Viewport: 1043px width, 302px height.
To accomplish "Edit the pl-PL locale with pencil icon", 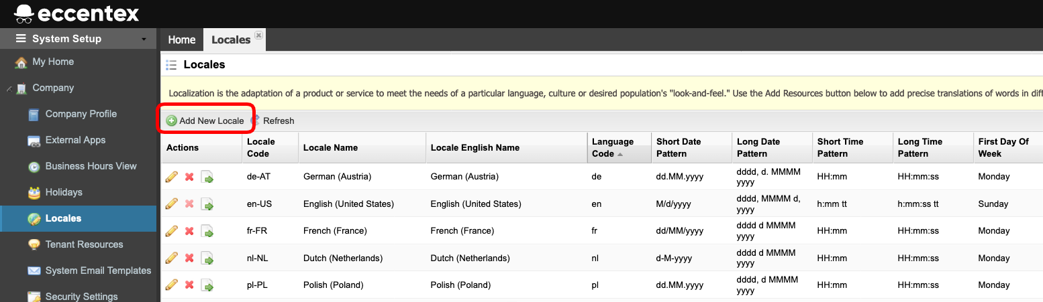I will tap(171, 285).
